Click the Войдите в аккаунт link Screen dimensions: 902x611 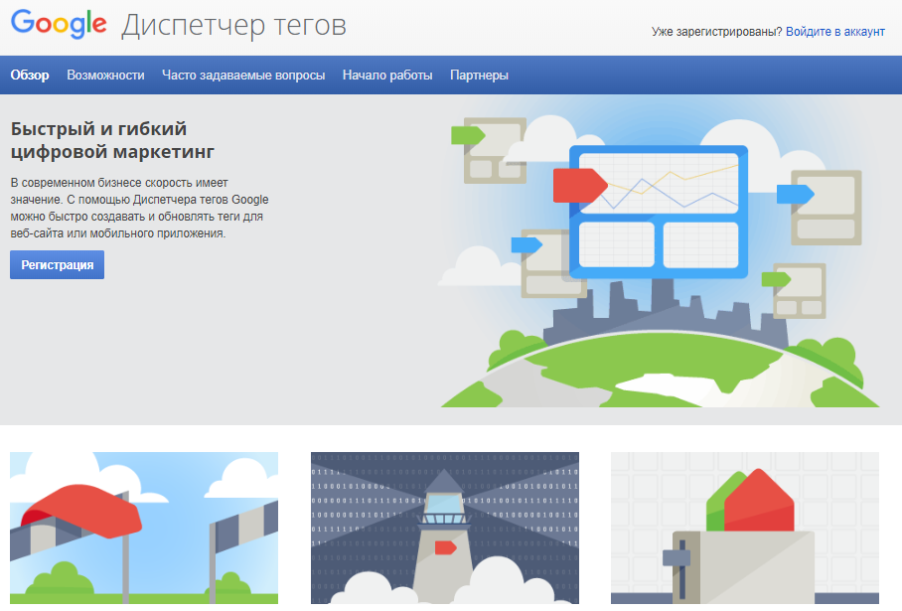click(834, 32)
